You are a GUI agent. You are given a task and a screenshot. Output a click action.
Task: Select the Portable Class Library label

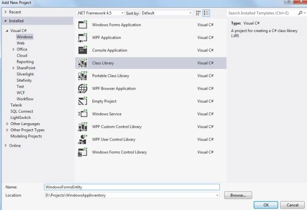pyautogui.click(x=111, y=76)
